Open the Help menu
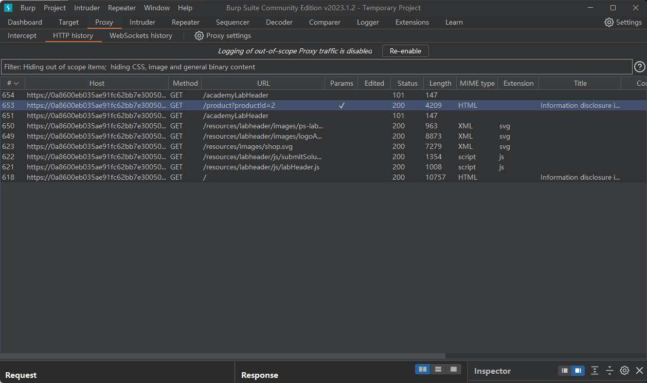The height and width of the screenshot is (383, 647). [185, 8]
